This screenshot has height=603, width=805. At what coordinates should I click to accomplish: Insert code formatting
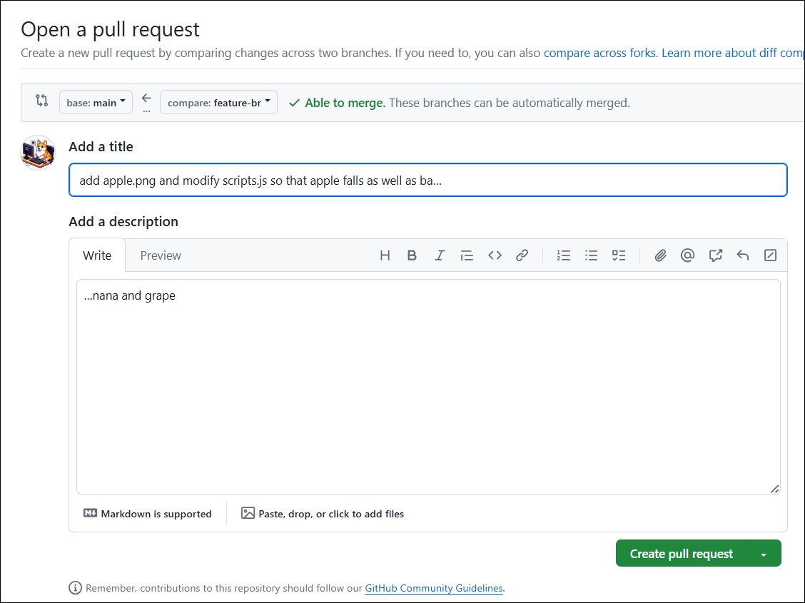495,255
